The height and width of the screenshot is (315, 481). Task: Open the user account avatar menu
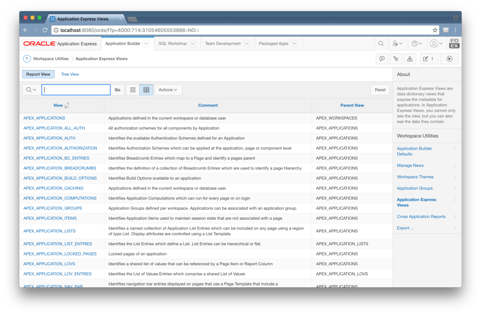click(x=436, y=44)
